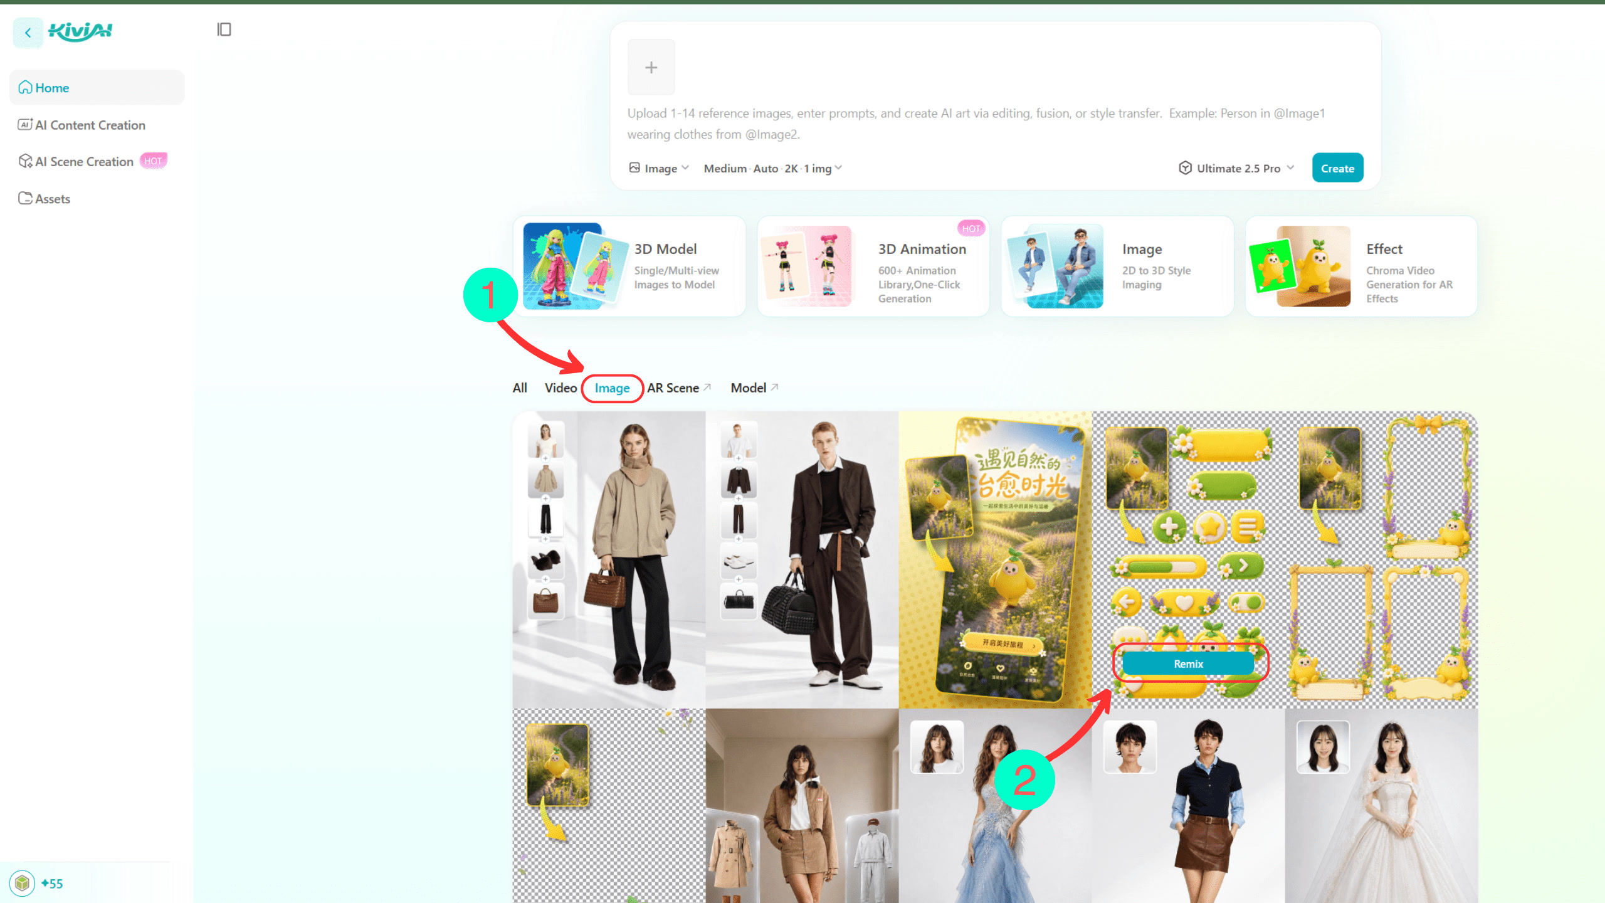The width and height of the screenshot is (1605, 903).
Task: Click the back arrow beside KiviAI logo
Action: pyautogui.click(x=28, y=33)
